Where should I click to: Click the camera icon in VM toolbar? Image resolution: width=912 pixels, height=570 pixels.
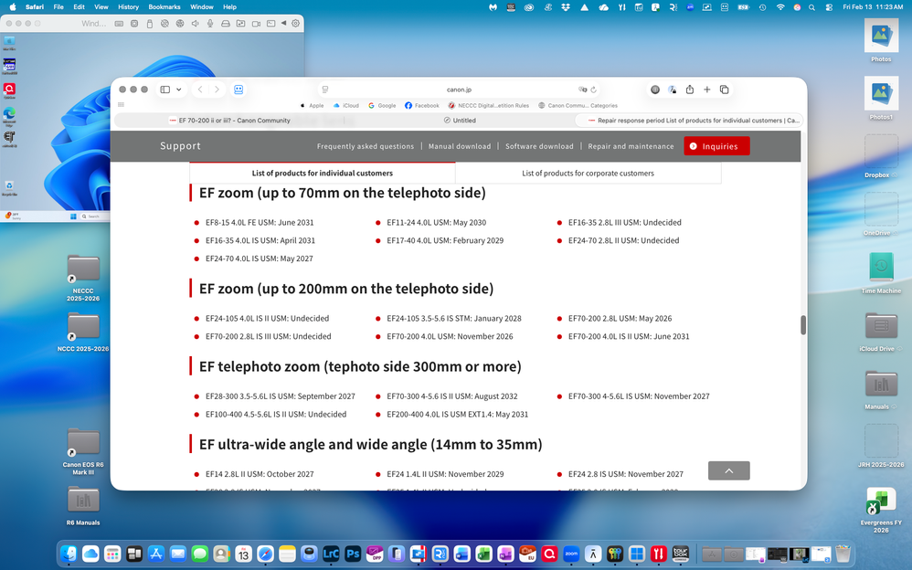point(256,24)
